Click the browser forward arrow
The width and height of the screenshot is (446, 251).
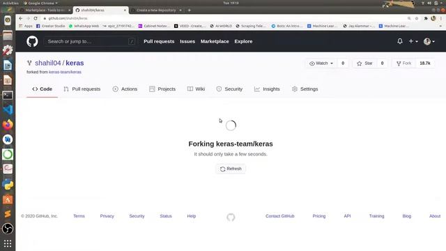point(28,18)
